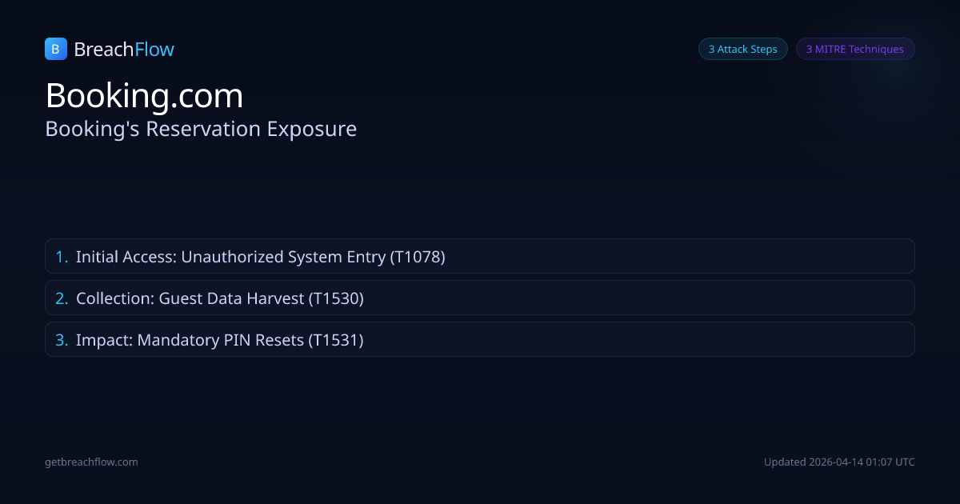Visit the getbreachflow.com footer link

point(91,462)
